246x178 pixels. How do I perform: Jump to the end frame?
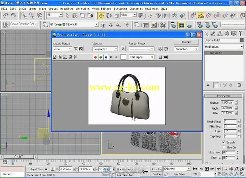[x=219, y=169]
